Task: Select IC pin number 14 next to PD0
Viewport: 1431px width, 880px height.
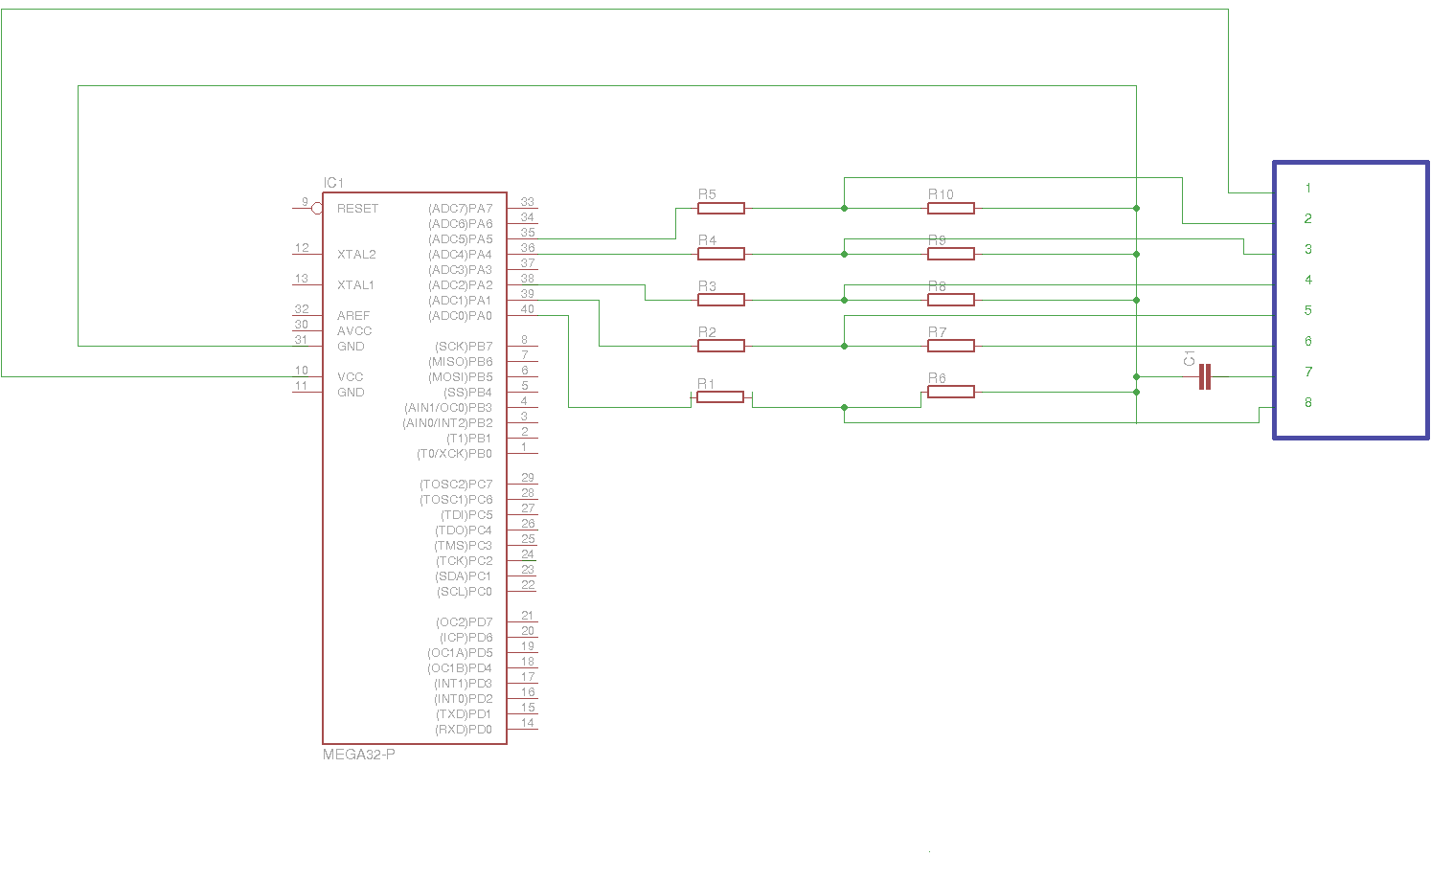Action: click(x=528, y=723)
